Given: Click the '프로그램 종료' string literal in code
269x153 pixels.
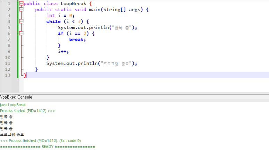Looking at the screenshot, I should (116, 63).
